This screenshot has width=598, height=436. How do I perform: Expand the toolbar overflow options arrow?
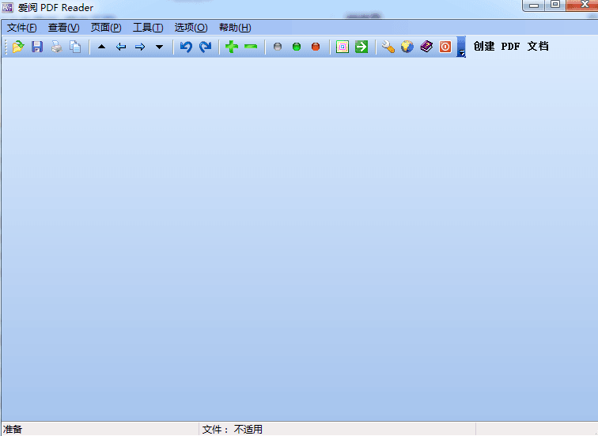[461, 47]
